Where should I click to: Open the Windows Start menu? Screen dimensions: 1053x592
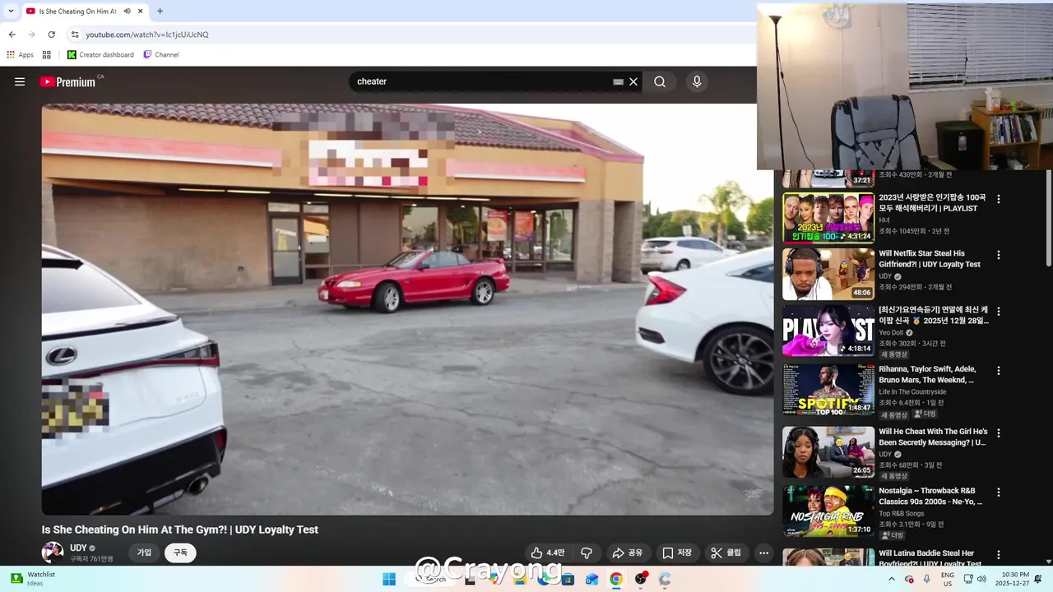tap(389, 579)
